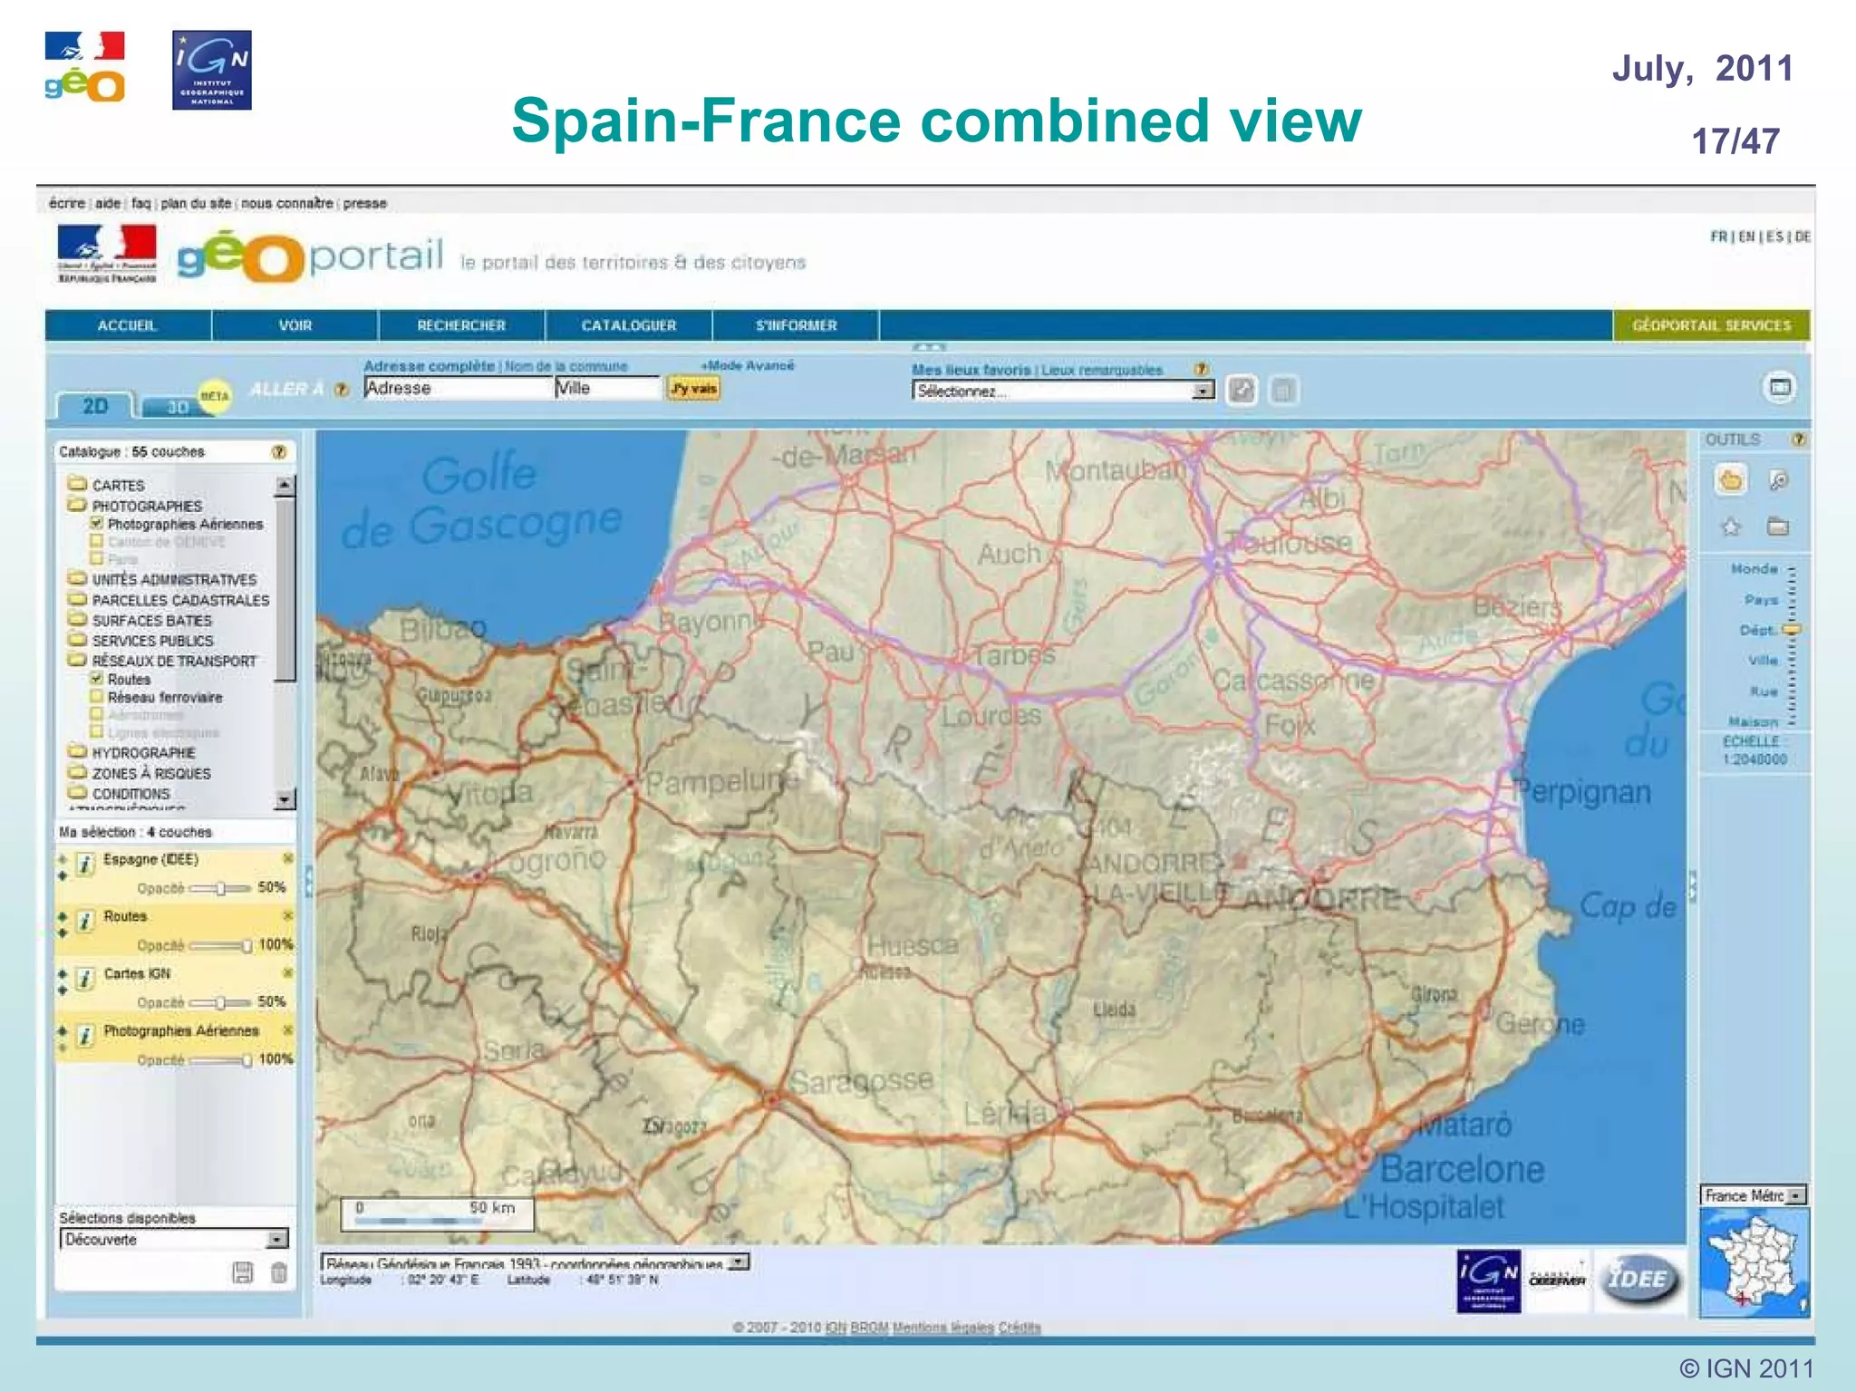Click the Adresse input field
This screenshot has height=1392, width=1856.
point(458,388)
